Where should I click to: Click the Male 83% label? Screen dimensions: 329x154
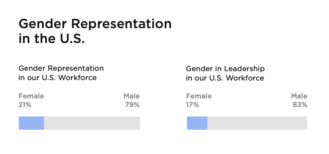tap(299, 100)
